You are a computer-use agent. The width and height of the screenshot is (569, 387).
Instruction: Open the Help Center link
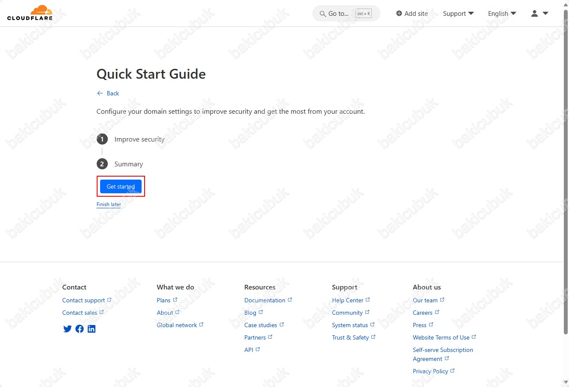point(351,300)
